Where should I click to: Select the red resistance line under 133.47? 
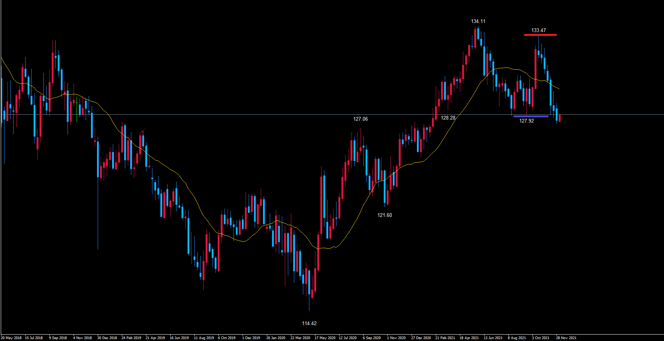(x=540, y=35)
